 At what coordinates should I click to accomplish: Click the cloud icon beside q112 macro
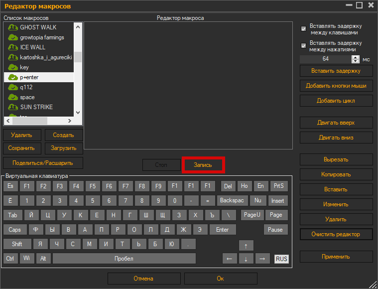pos(13,87)
